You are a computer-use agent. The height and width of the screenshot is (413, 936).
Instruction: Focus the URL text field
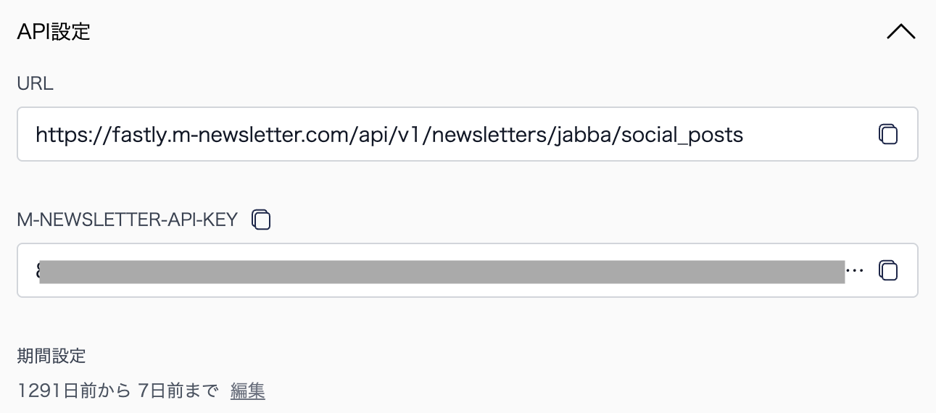(468, 134)
